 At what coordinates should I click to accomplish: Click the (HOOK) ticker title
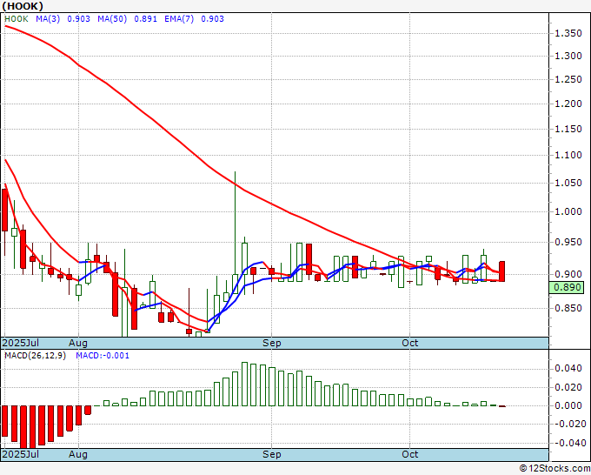tap(19, 6)
